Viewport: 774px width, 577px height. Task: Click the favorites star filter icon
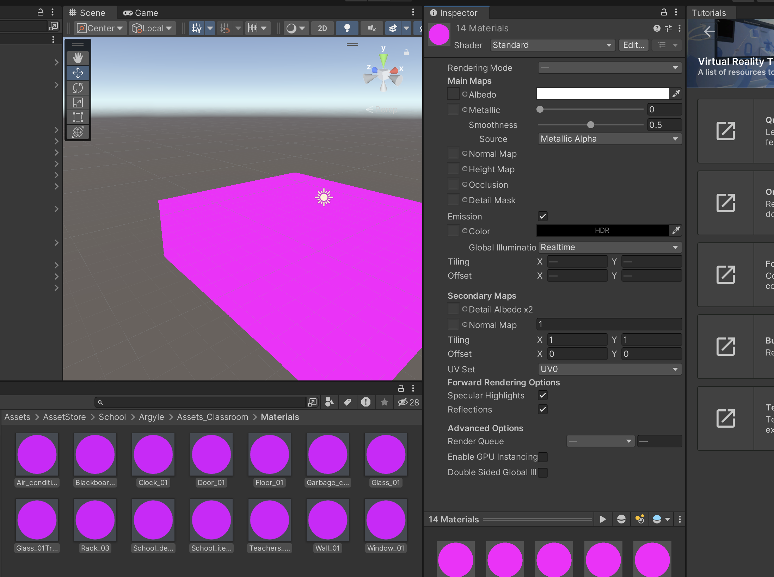(x=384, y=402)
